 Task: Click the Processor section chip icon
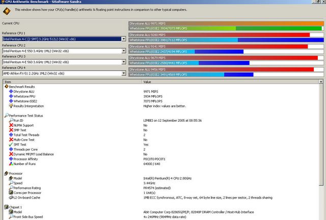coord(7,173)
